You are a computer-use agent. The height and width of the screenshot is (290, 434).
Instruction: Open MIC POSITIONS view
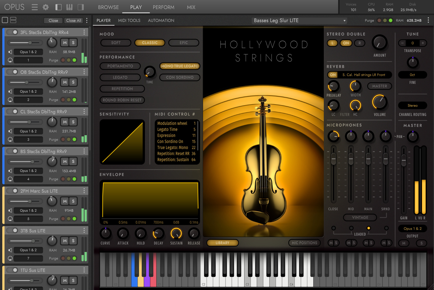point(304,243)
